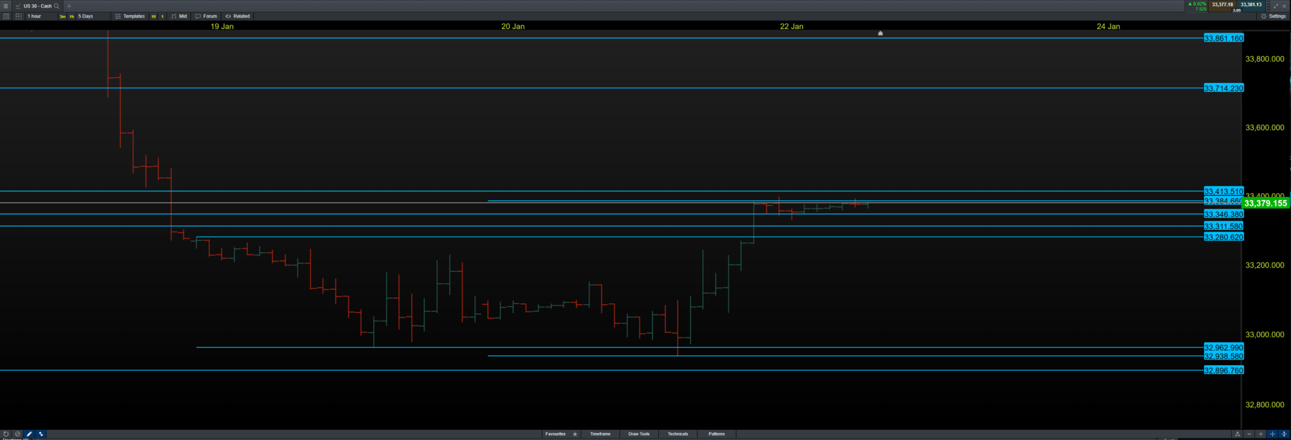Open the Favourites toolbar tab
Image resolution: width=1291 pixels, height=440 pixels.
(555, 434)
